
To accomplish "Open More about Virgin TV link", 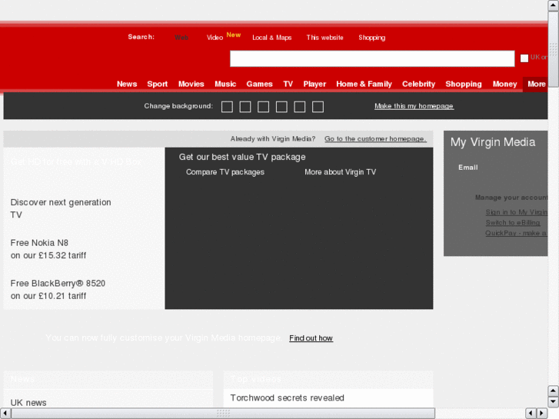I will click(x=340, y=172).
